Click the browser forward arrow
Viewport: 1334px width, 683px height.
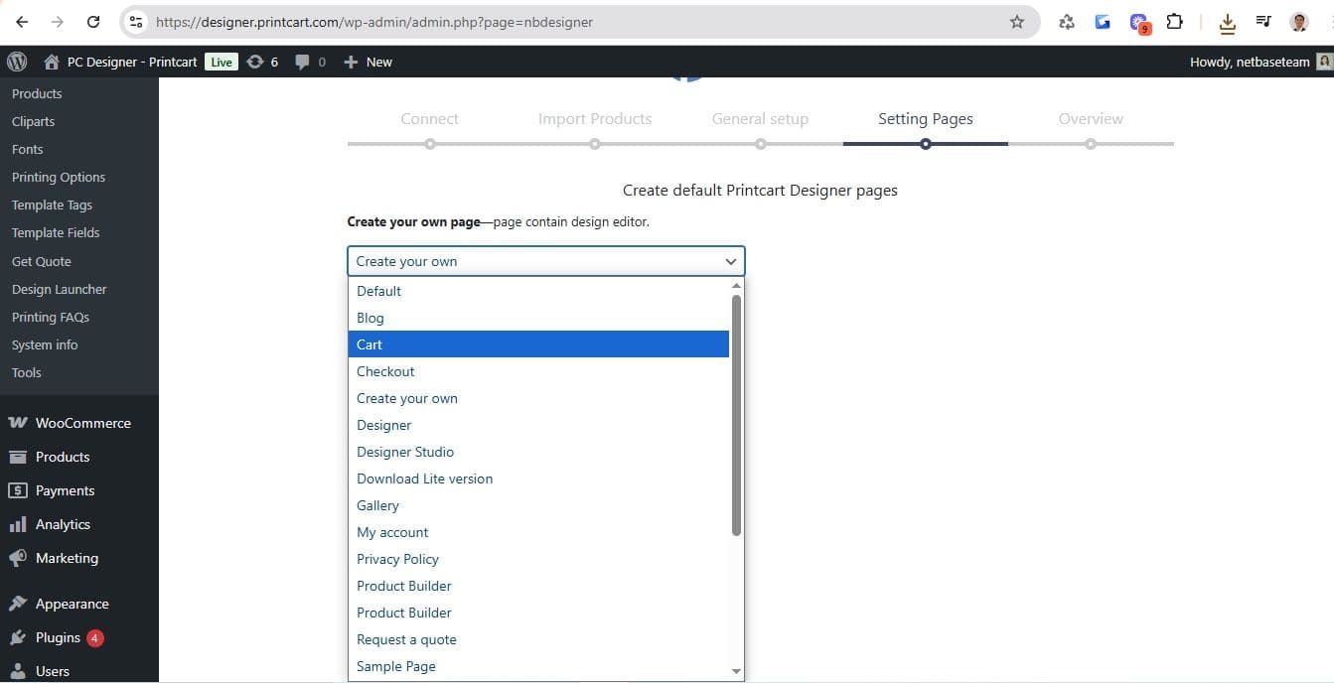point(58,22)
